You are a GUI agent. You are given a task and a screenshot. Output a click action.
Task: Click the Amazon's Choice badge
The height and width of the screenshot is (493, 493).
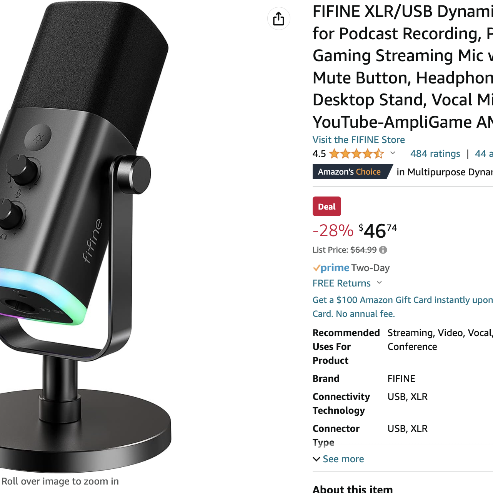pyautogui.click(x=350, y=172)
